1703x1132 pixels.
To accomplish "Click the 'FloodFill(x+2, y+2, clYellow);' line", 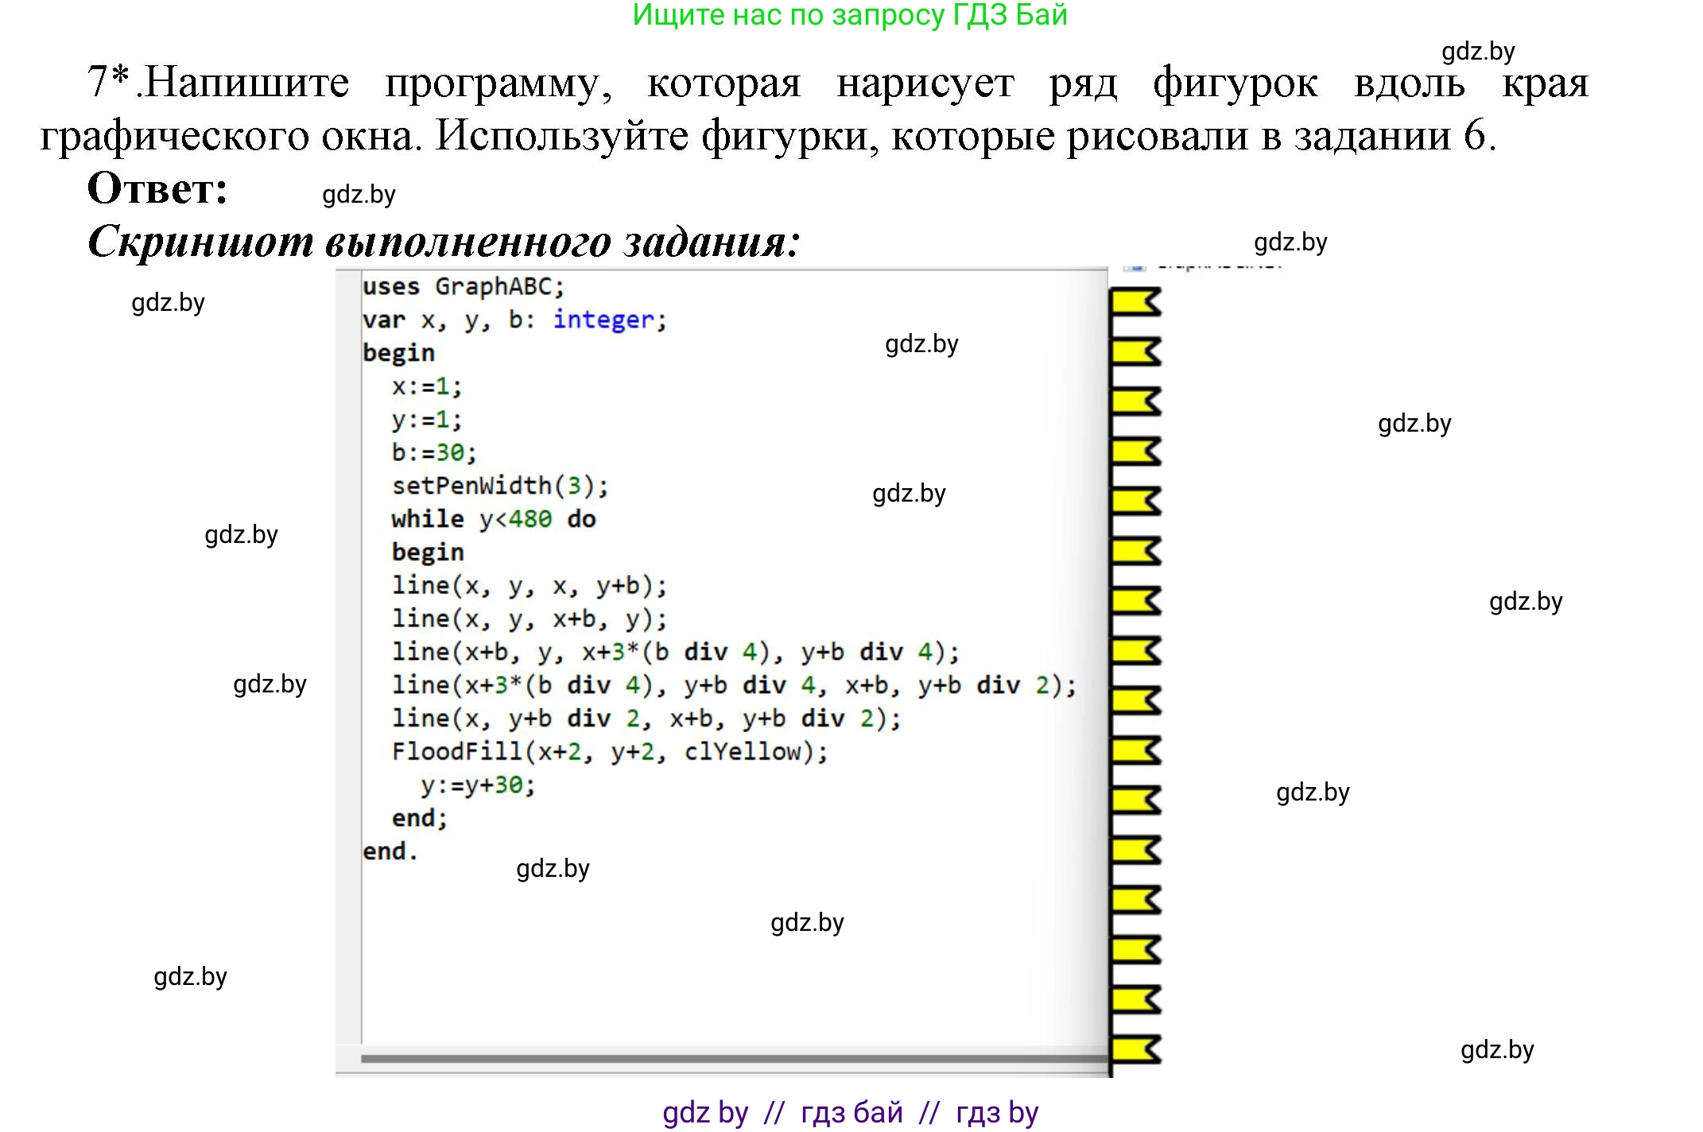I will [x=609, y=751].
